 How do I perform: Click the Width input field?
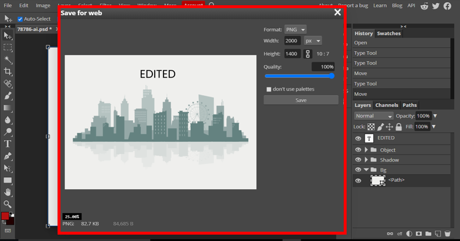293,41
